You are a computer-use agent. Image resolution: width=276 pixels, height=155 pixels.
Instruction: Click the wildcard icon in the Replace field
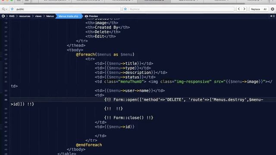tap(125, 9)
